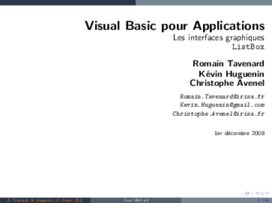Advance to next slide with right arrow icon
This screenshot has width=272, height=203.
[253, 193]
